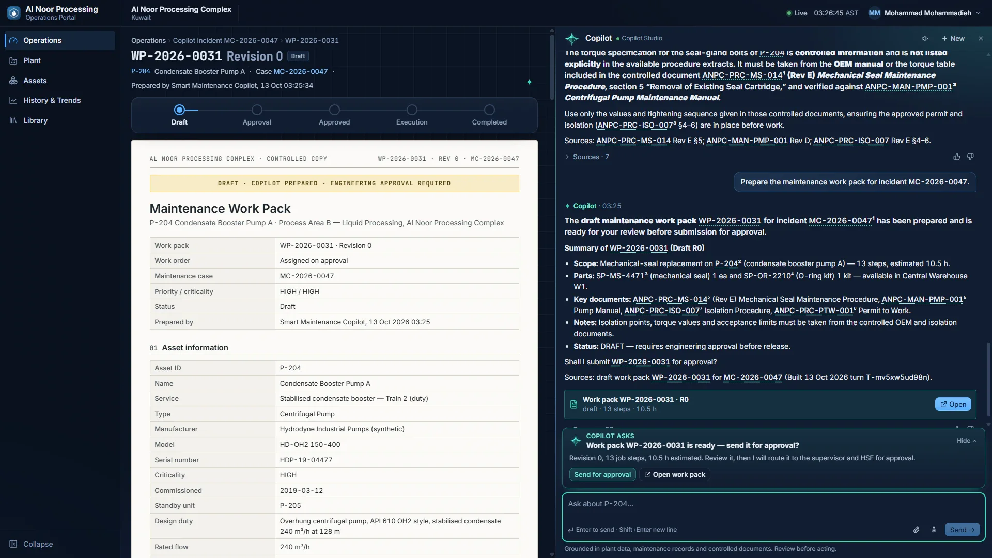Open the P-204 asset link in header
The width and height of the screenshot is (992, 558).
point(141,71)
